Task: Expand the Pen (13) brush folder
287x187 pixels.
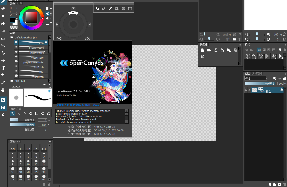Action: (x=19, y=80)
